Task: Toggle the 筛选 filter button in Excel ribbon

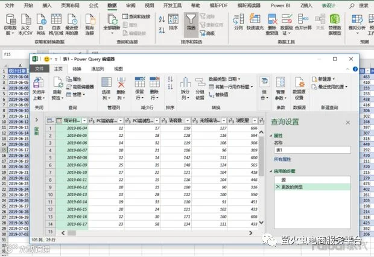Action: pos(191,24)
